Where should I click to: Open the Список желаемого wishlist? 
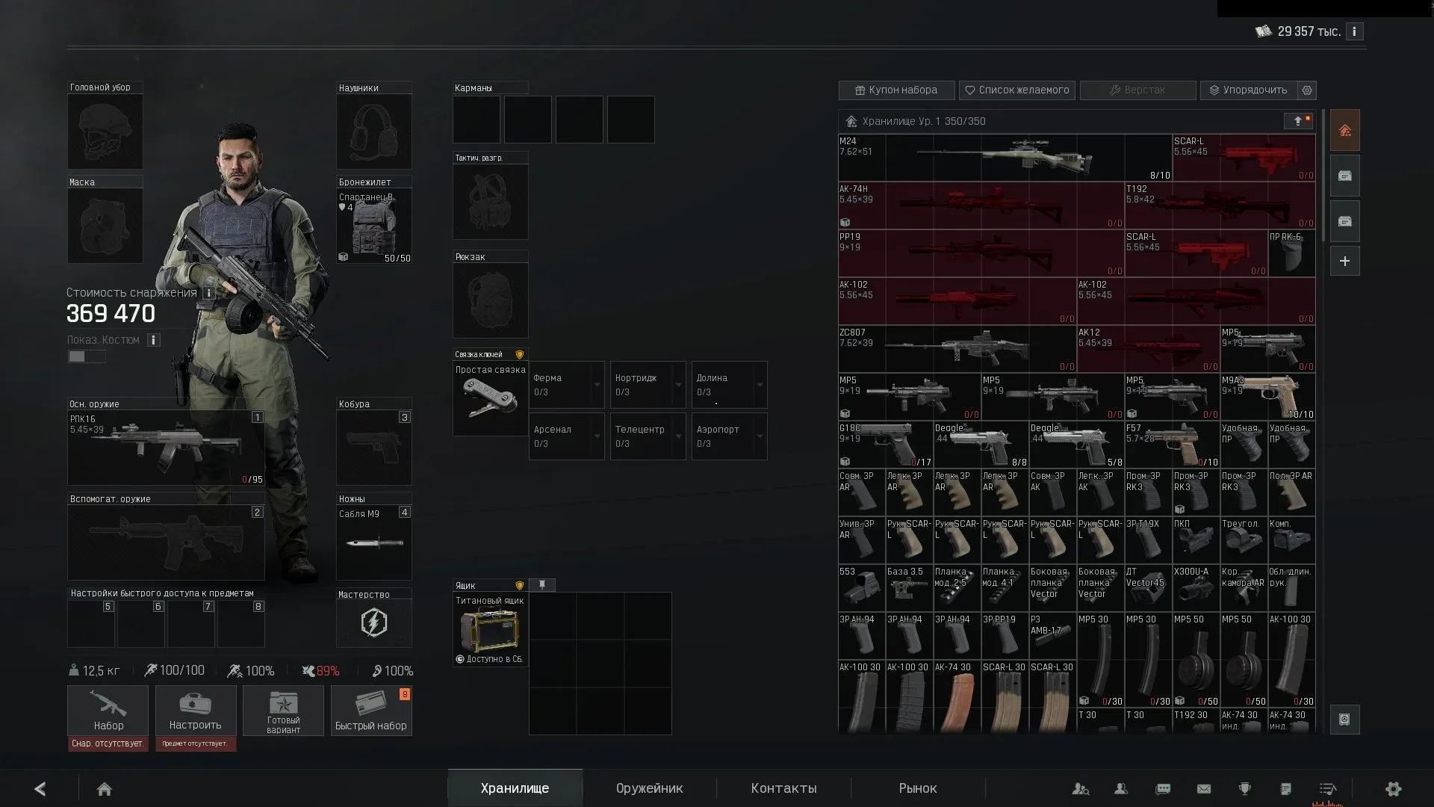pyautogui.click(x=1017, y=90)
